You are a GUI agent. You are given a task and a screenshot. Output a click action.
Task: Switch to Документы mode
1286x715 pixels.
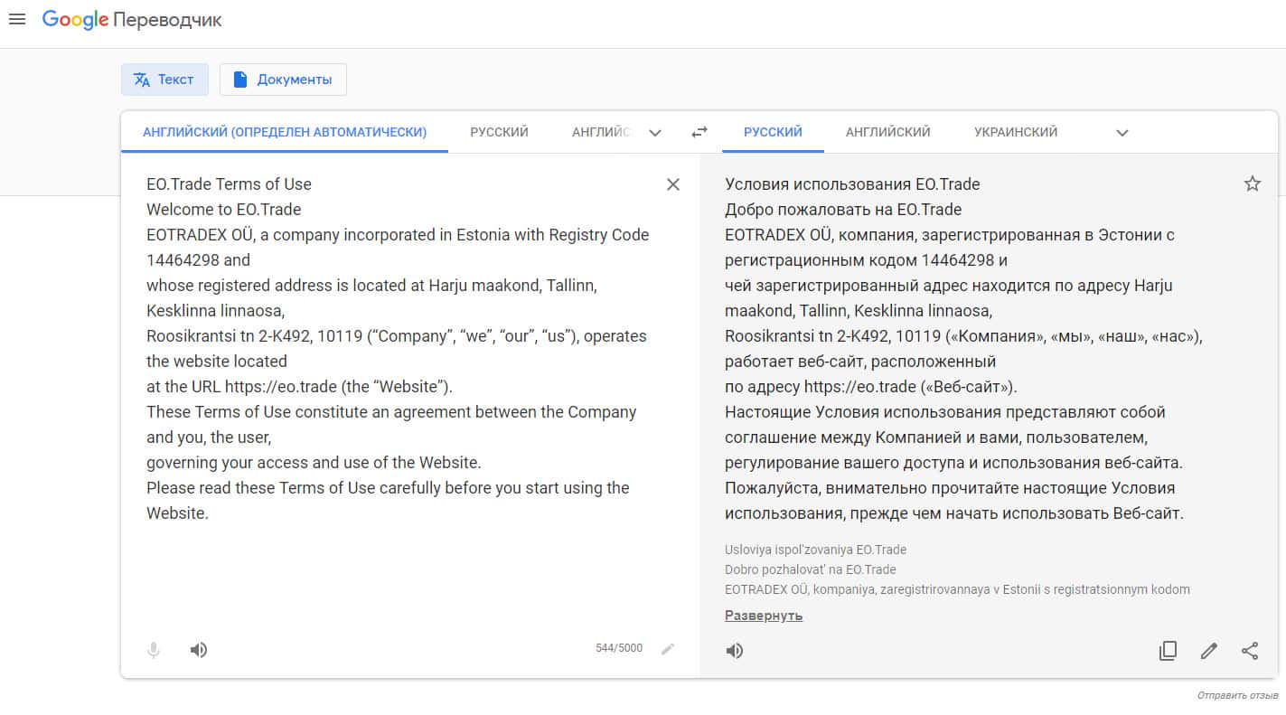pyautogui.click(x=283, y=80)
